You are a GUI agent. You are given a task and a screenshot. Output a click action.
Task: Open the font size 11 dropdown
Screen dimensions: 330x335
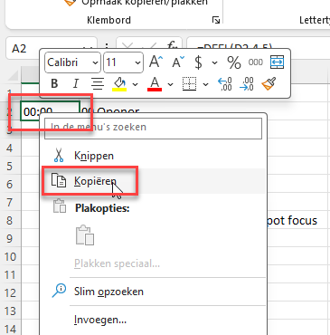click(x=123, y=62)
